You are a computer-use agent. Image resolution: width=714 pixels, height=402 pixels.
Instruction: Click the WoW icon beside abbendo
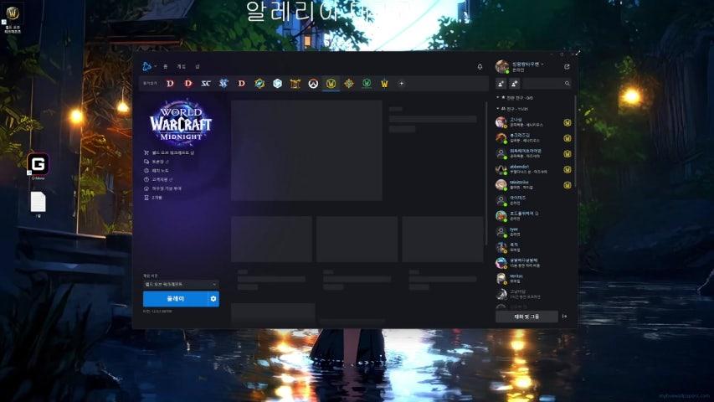click(x=568, y=169)
